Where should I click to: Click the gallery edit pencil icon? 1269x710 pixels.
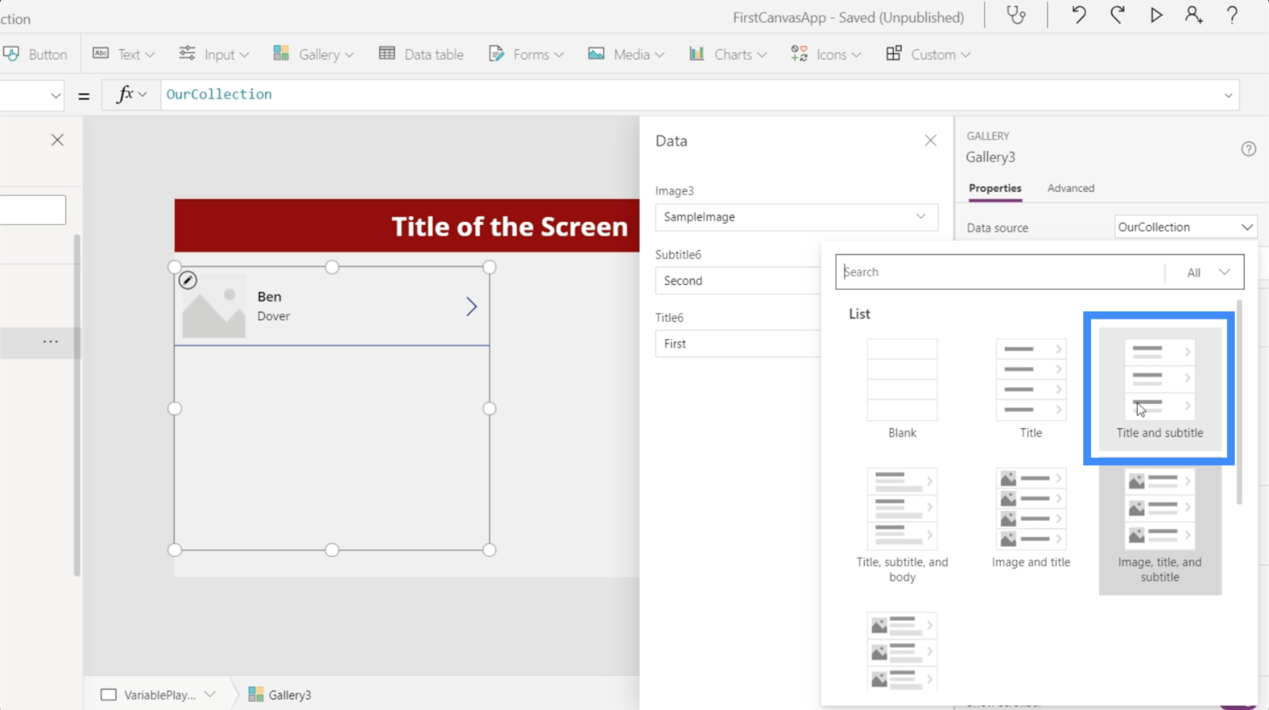[x=188, y=280]
